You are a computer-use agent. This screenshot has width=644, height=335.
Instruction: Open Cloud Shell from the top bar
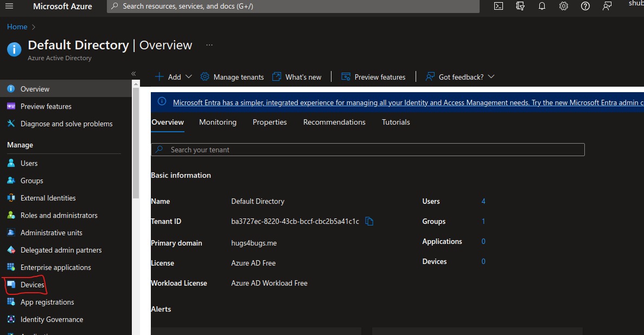tap(498, 6)
